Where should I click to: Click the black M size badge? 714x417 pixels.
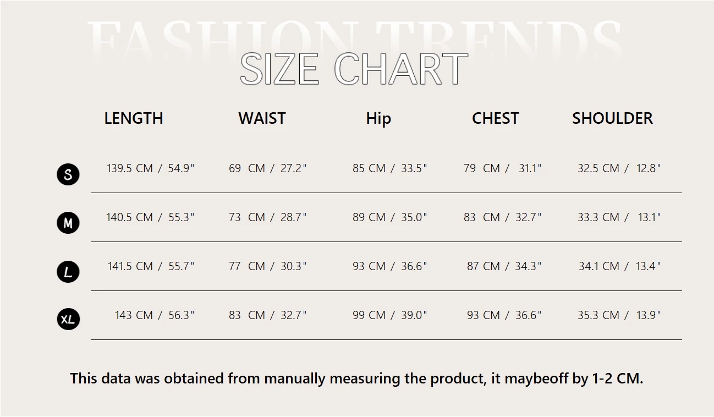pyautogui.click(x=68, y=223)
